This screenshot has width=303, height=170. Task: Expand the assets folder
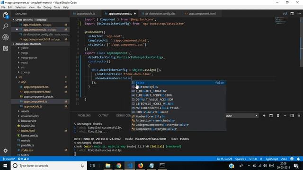click(x=25, y=111)
